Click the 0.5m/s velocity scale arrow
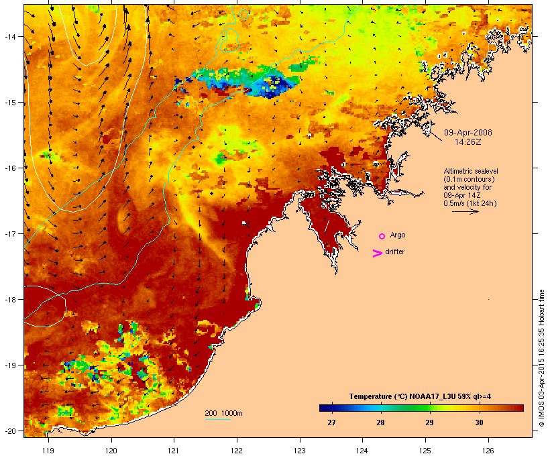 point(465,211)
